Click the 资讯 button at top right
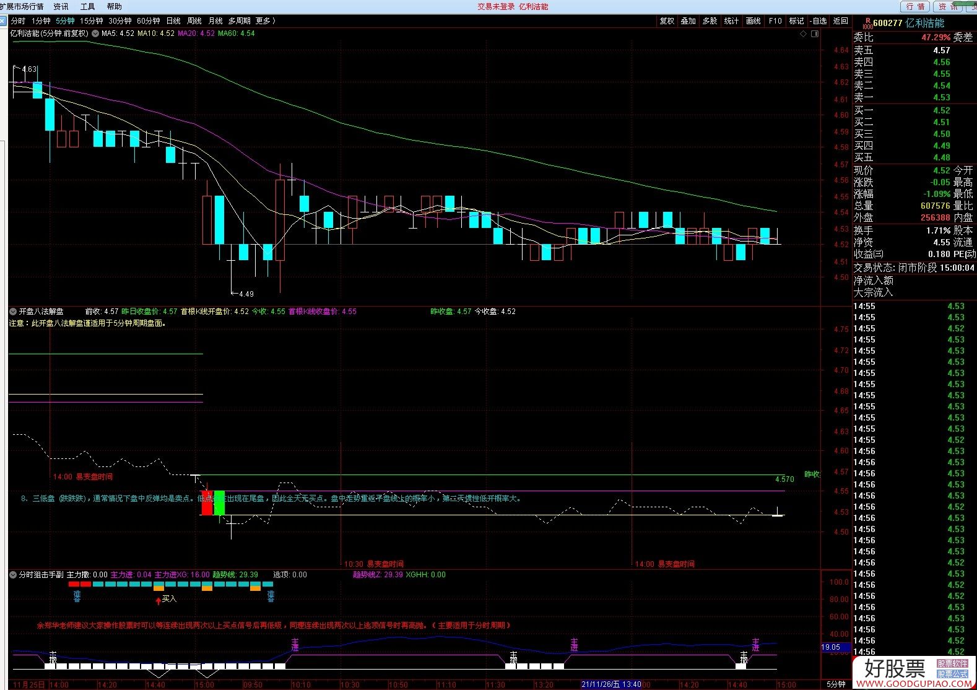Viewport: 977px width, 690px height. click(x=948, y=6)
